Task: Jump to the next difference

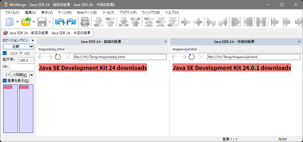Action: pyautogui.click(x=98, y=22)
